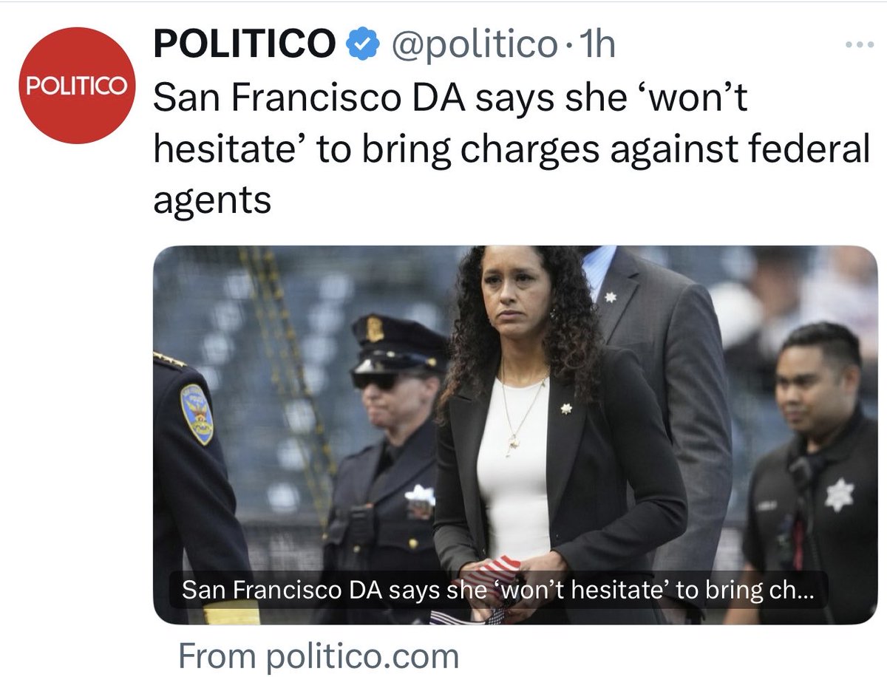Open the three-dot more options menu
887x677 pixels.
point(859,44)
